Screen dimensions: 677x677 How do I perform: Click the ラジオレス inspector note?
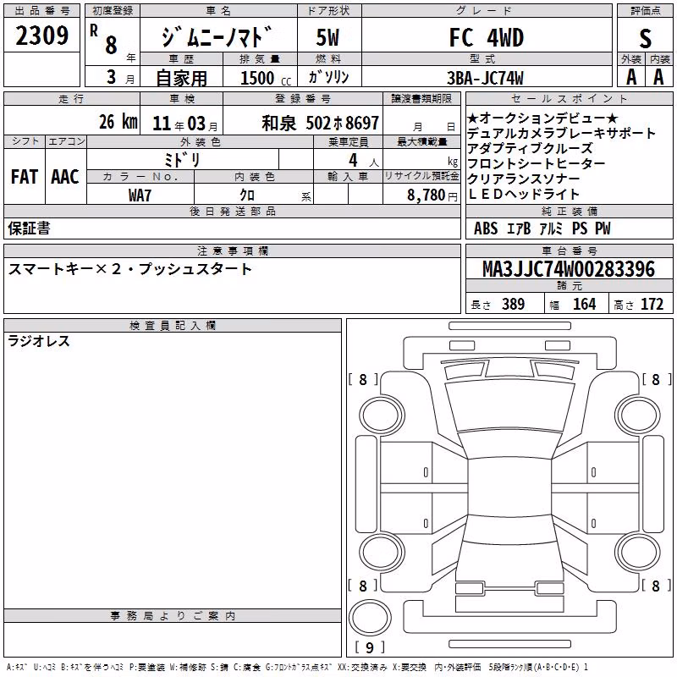(39, 341)
